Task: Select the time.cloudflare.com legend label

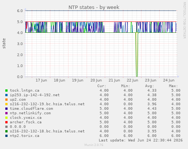Action: tap(31, 109)
